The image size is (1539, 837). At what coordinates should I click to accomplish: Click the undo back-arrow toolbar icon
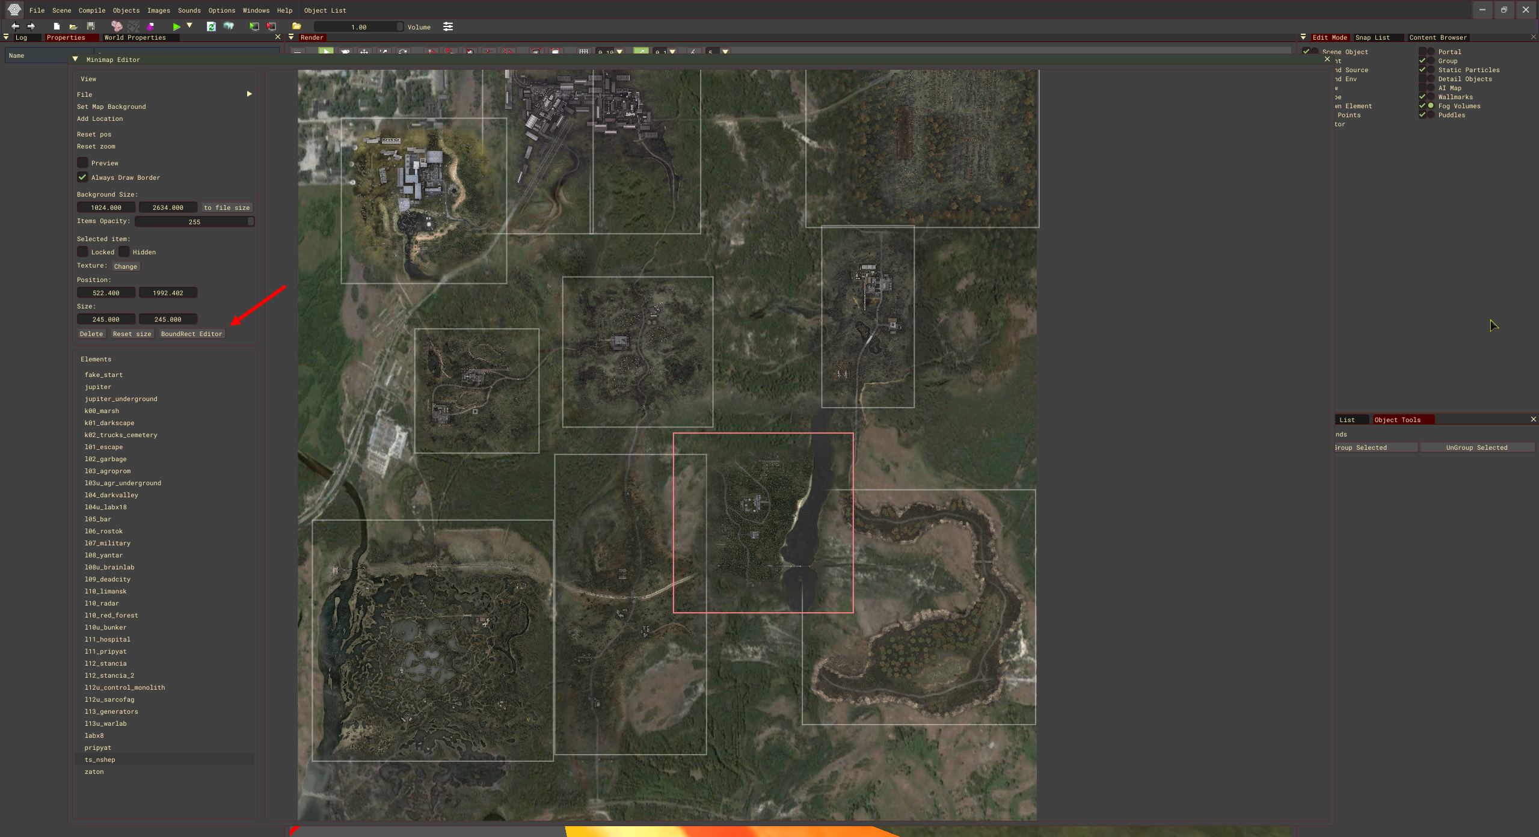click(x=15, y=26)
